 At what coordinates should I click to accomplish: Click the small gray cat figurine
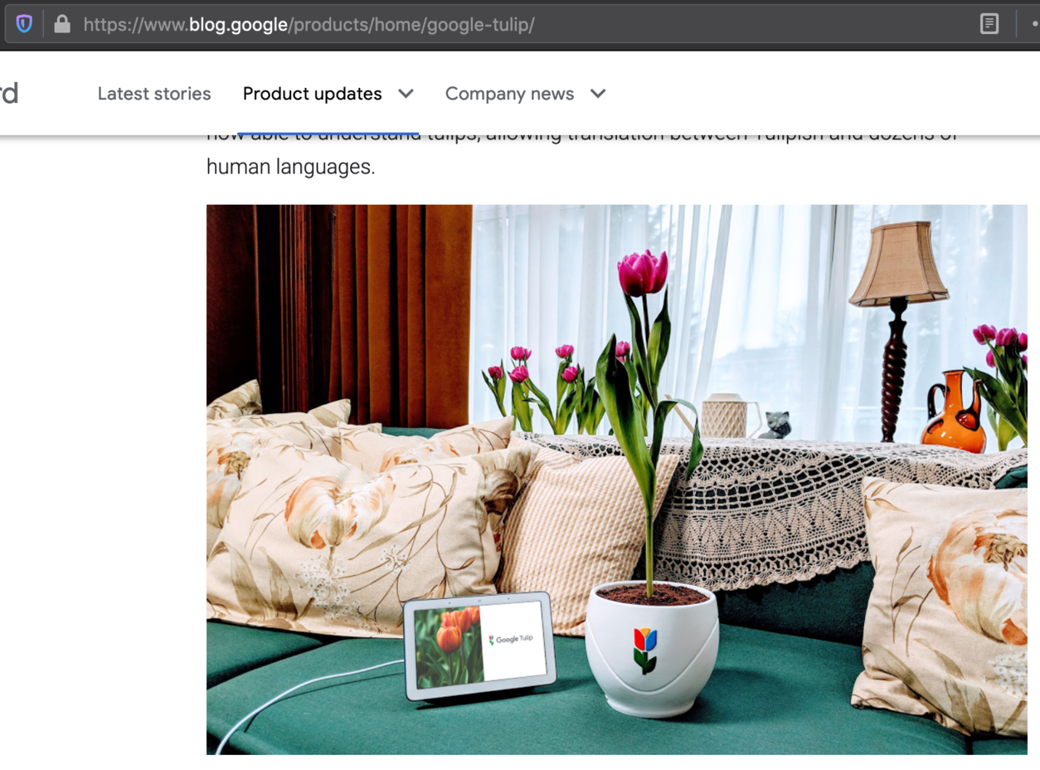pyautogui.click(x=776, y=424)
